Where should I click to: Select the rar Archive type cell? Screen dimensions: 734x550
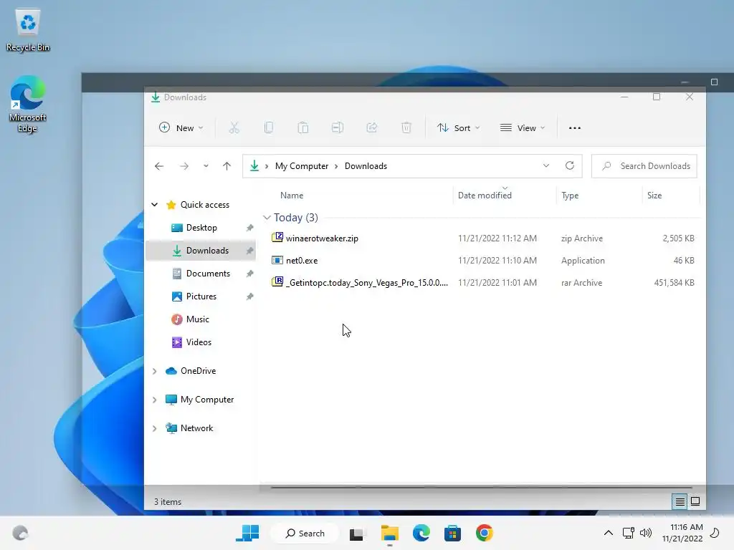tap(581, 282)
